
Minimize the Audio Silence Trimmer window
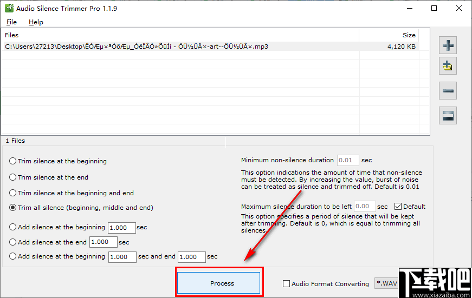coord(410,8)
